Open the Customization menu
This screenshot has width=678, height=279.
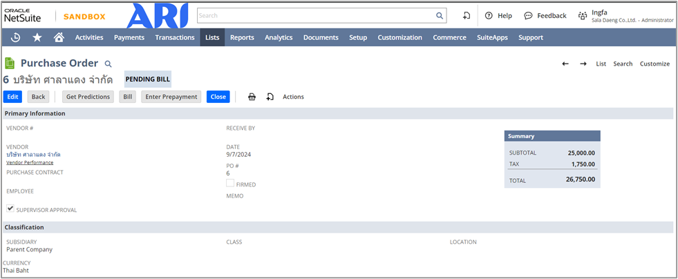pyautogui.click(x=400, y=37)
